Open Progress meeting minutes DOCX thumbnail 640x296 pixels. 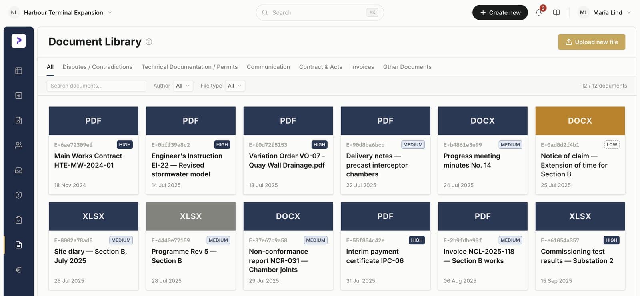[483, 121]
